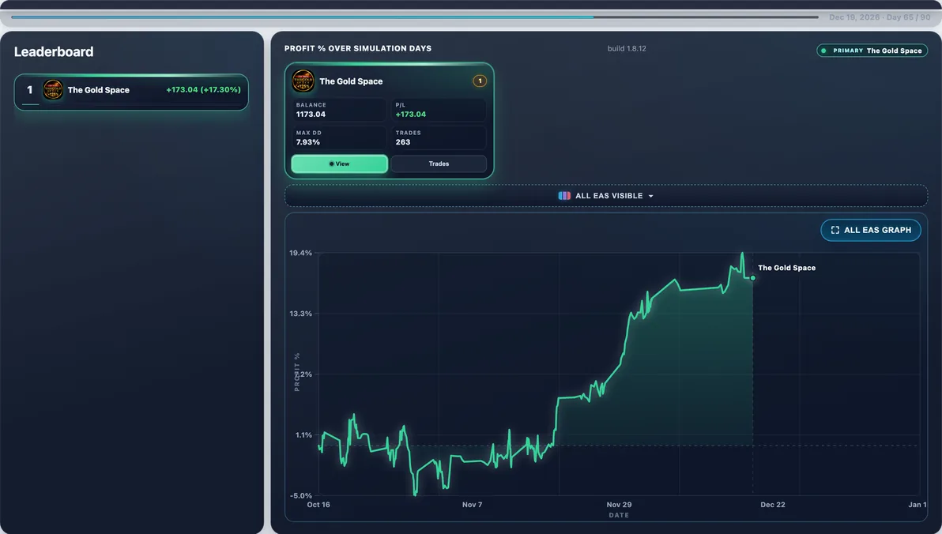Click the Oct 16 date axis label

click(318, 505)
